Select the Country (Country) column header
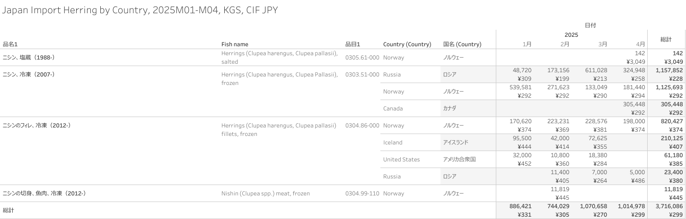The width and height of the screenshot is (686, 219). pyautogui.click(x=407, y=44)
